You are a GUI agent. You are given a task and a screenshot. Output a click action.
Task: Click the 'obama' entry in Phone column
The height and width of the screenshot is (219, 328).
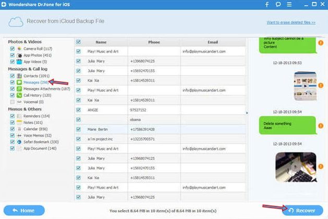[135, 119]
